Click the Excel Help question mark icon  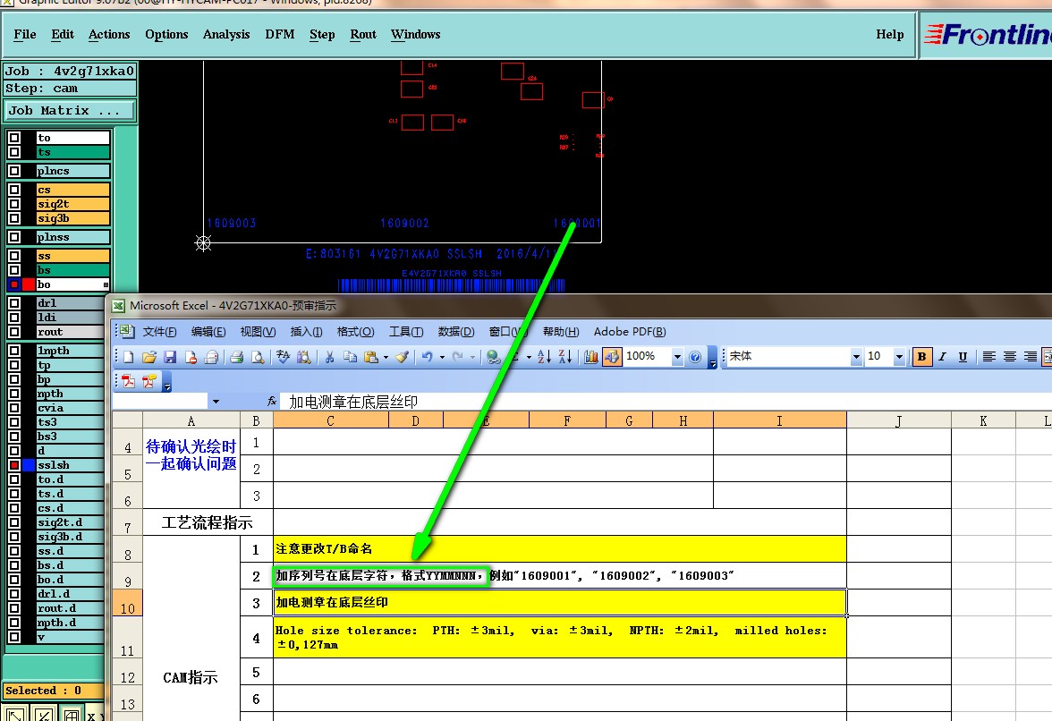coord(696,357)
